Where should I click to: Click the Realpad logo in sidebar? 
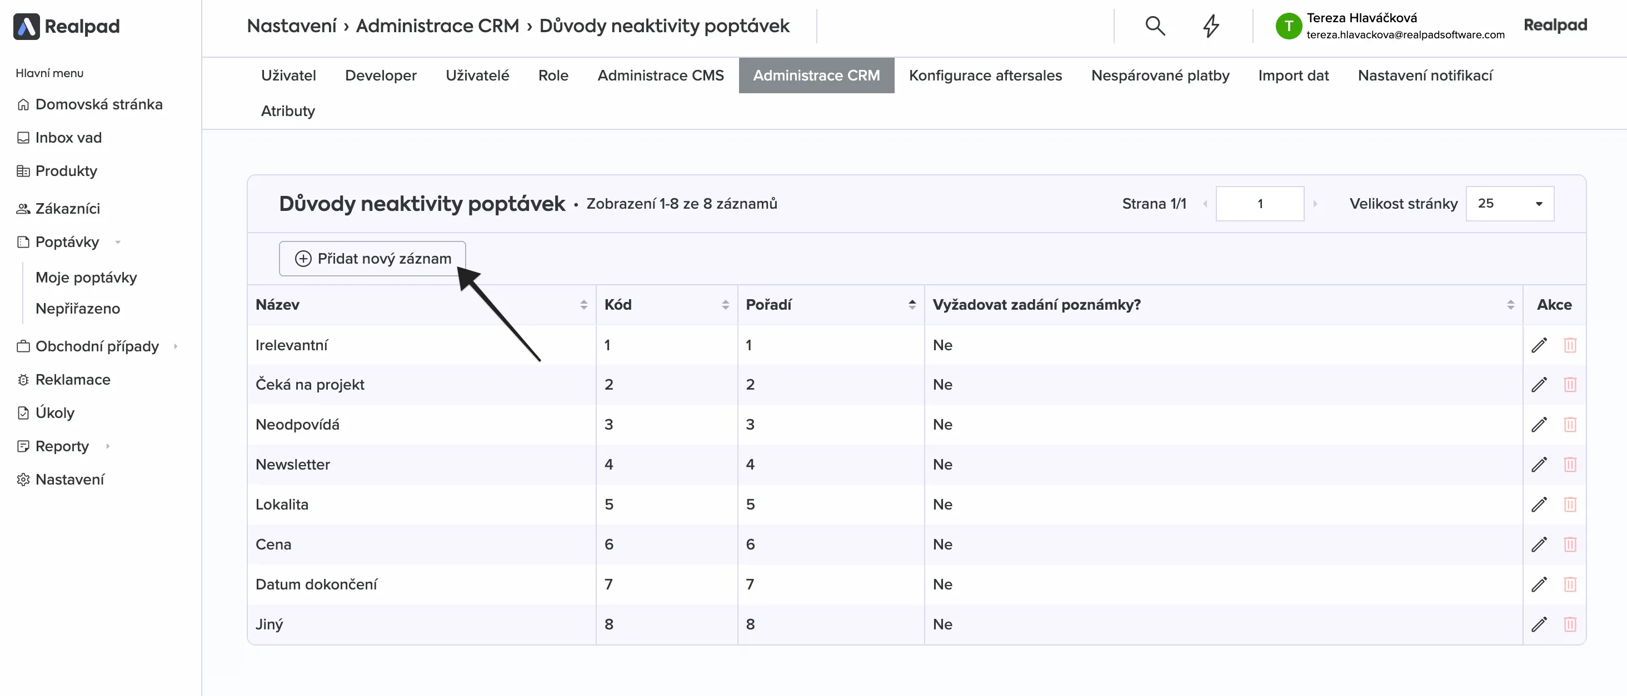tap(66, 26)
